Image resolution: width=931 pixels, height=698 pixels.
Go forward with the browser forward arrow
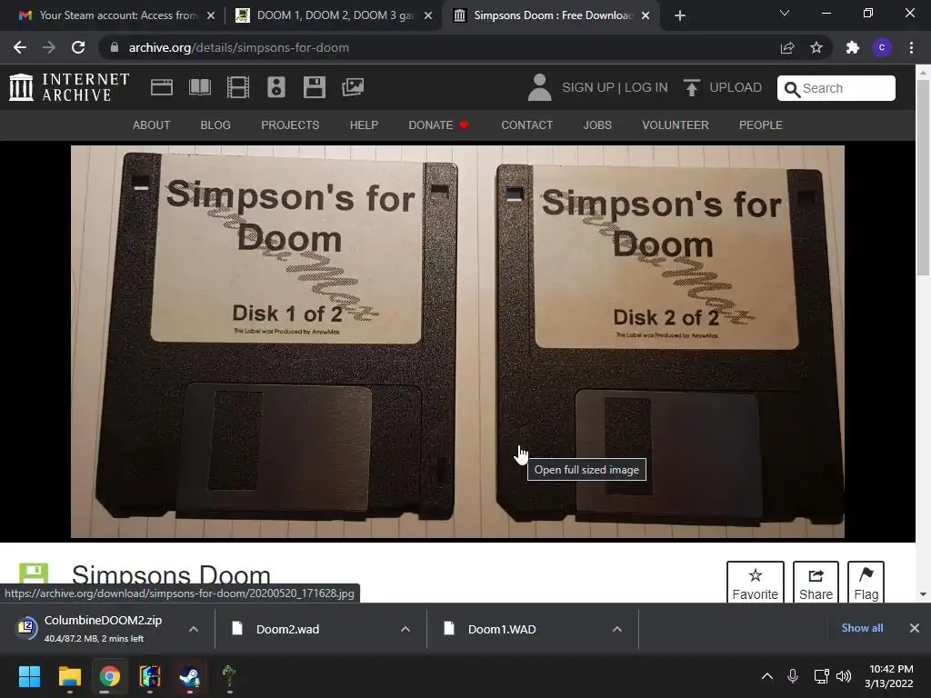[49, 47]
